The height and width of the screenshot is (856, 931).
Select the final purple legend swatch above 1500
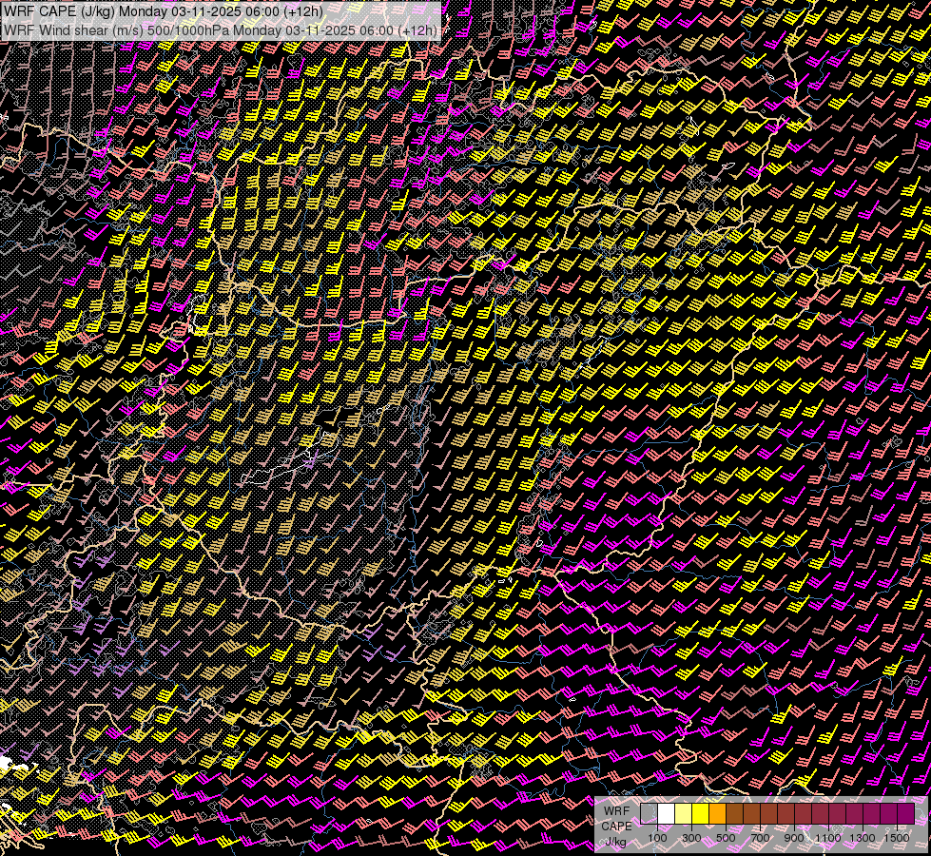905,814
